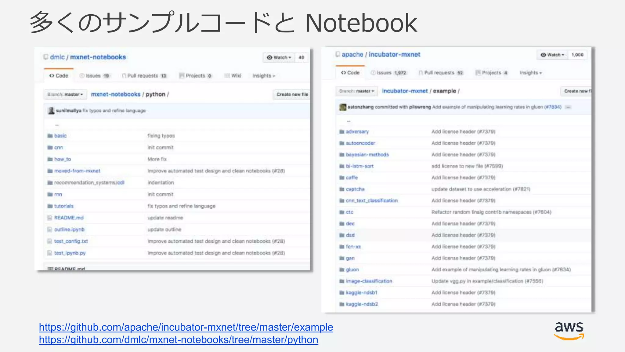Click the captcha folder icon

point(342,189)
